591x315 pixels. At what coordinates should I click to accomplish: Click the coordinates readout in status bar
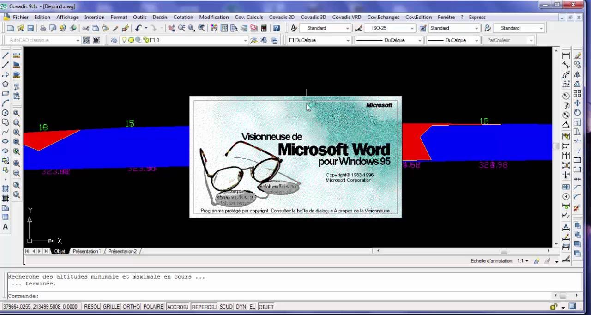tap(42, 307)
